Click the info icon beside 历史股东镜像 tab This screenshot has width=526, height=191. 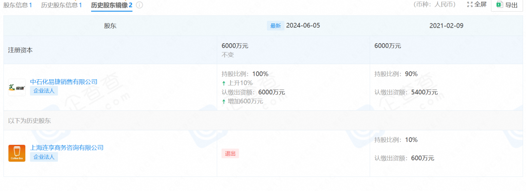[139, 5]
